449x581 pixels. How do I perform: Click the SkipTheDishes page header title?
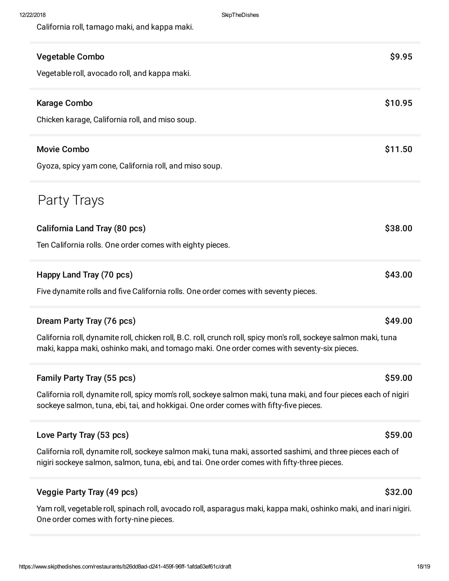pyautogui.click(x=240, y=15)
